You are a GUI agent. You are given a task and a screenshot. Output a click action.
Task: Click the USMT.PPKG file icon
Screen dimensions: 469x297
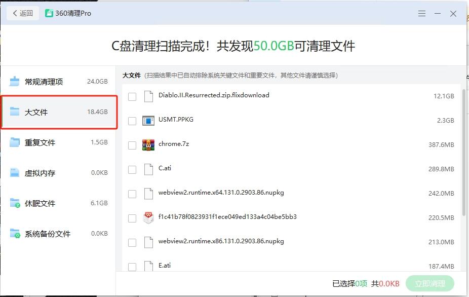click(148, 121)
